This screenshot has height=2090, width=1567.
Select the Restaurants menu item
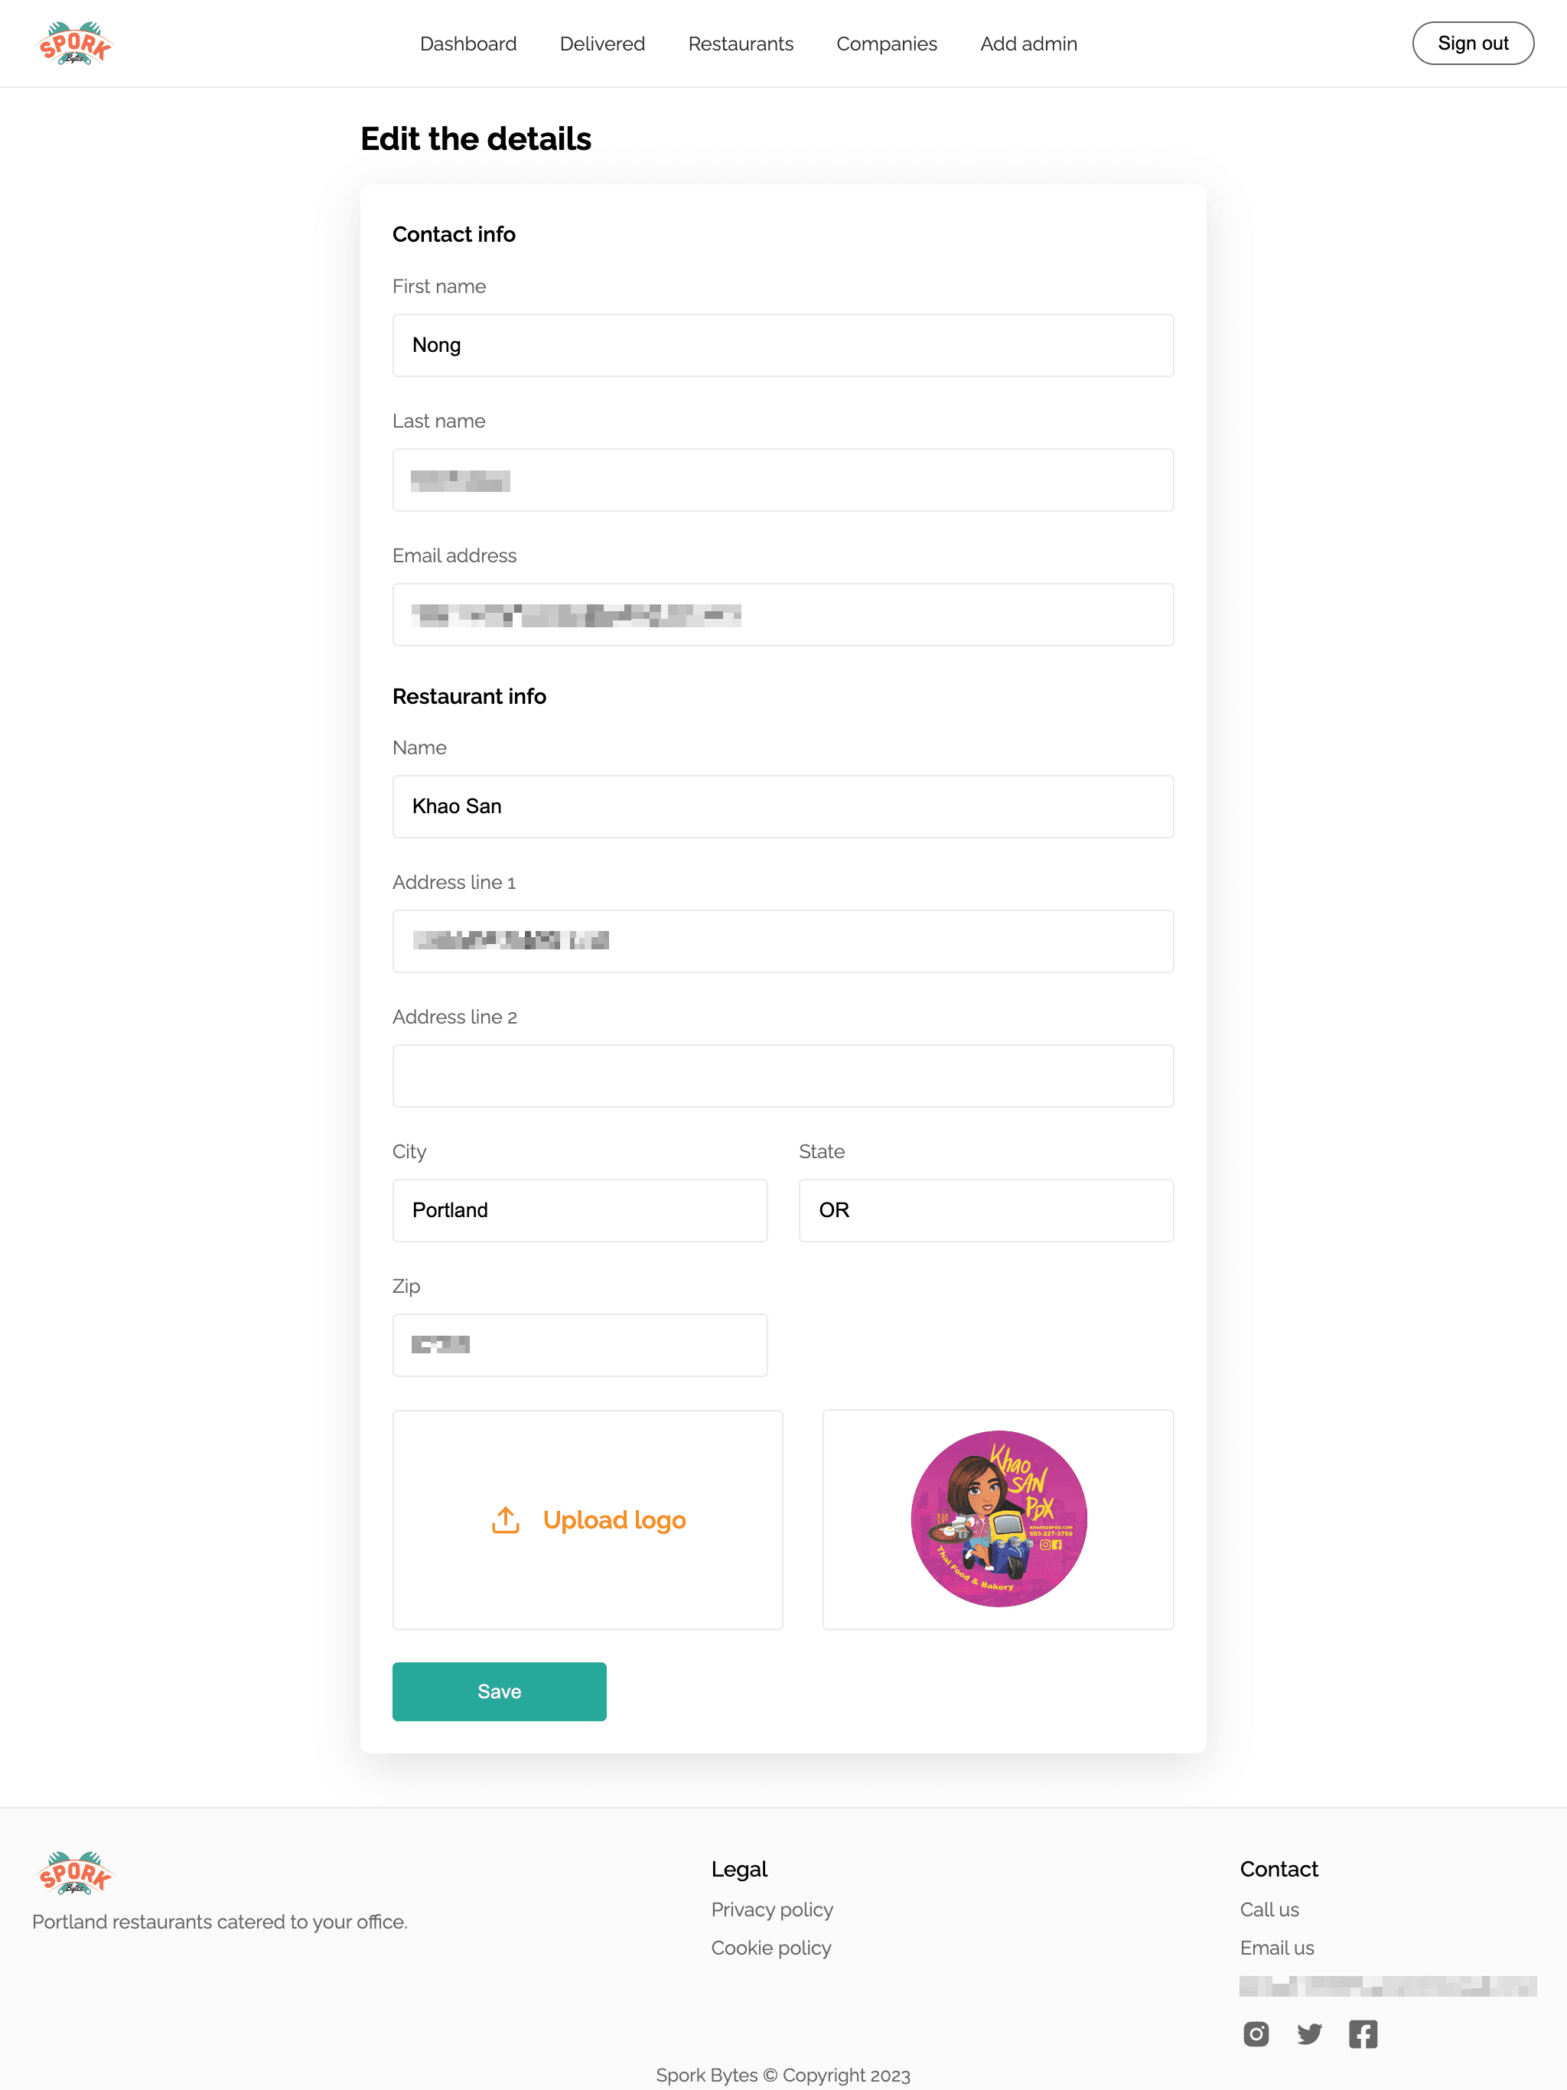click(x=739, y=43)
